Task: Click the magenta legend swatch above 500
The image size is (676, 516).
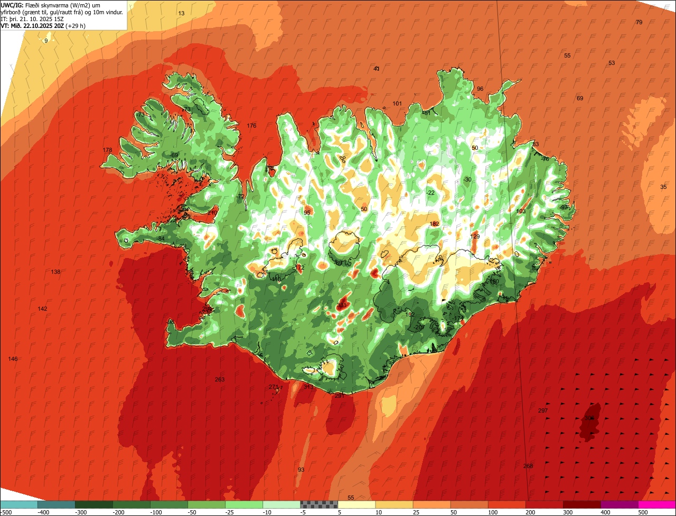Action: click(657, 504)
